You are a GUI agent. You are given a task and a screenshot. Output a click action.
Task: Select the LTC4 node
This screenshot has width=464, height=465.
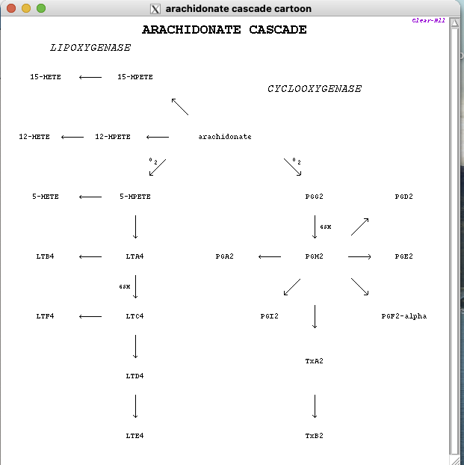[x=134, y=316]
